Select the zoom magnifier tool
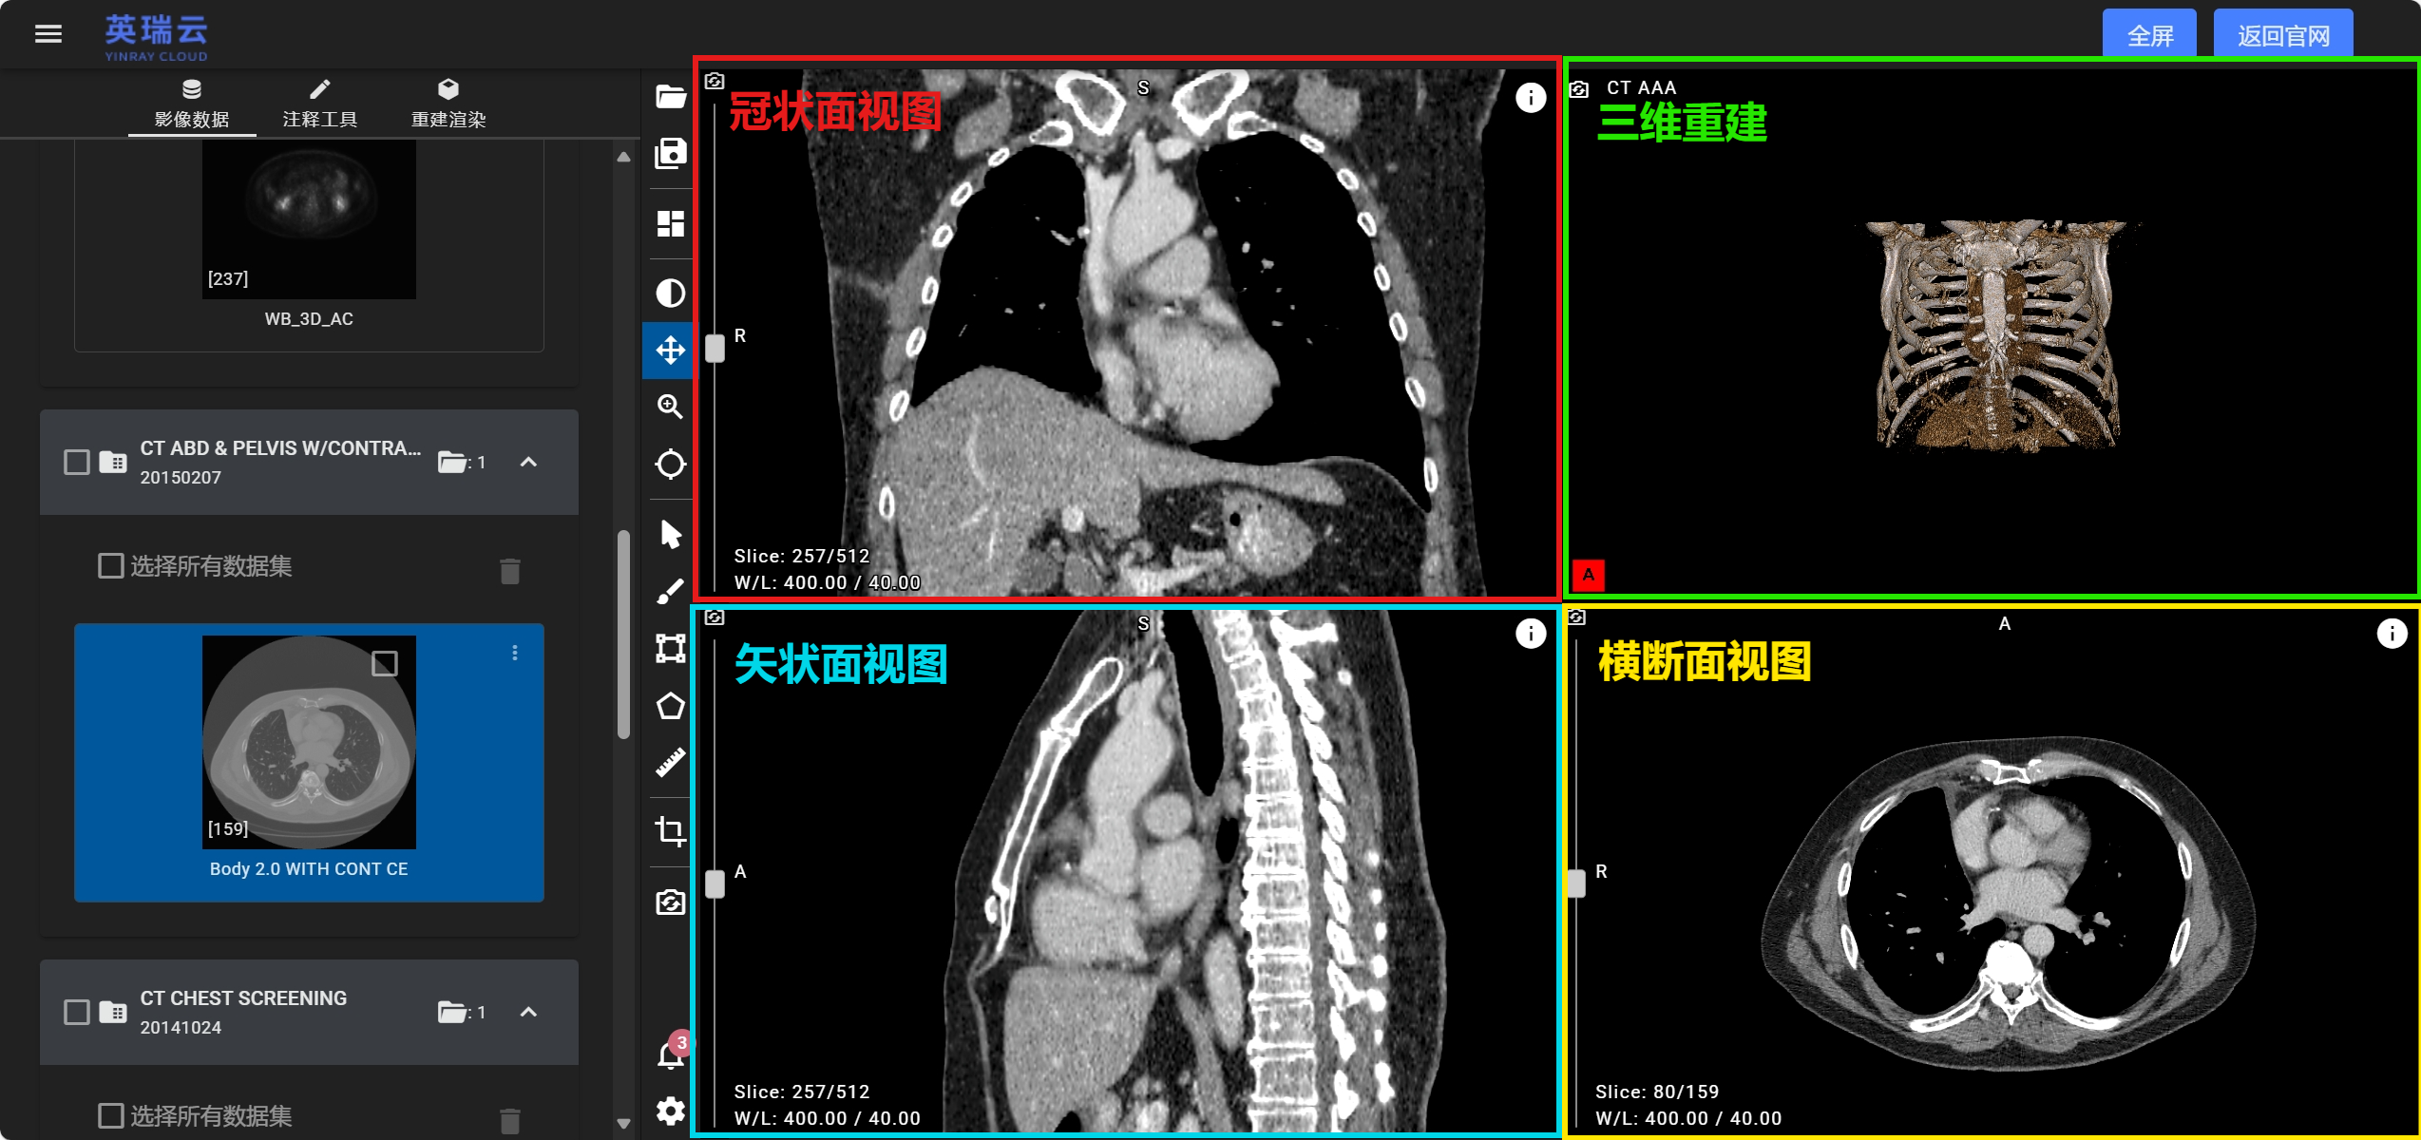 (671, 407)
